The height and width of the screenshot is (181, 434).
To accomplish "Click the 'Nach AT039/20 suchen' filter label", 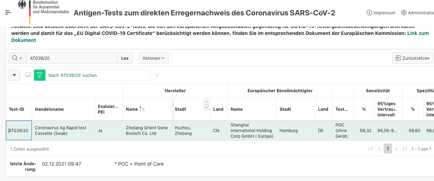I will [x=73, y=75].
